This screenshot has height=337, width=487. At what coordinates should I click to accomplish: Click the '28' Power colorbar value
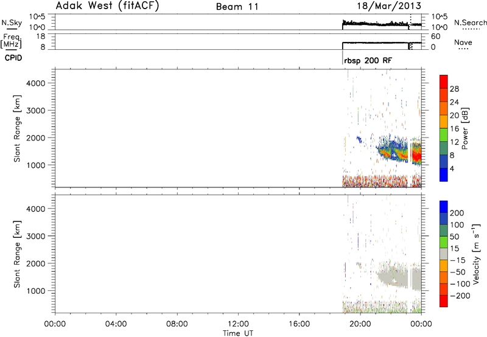[x=454, y=89]
